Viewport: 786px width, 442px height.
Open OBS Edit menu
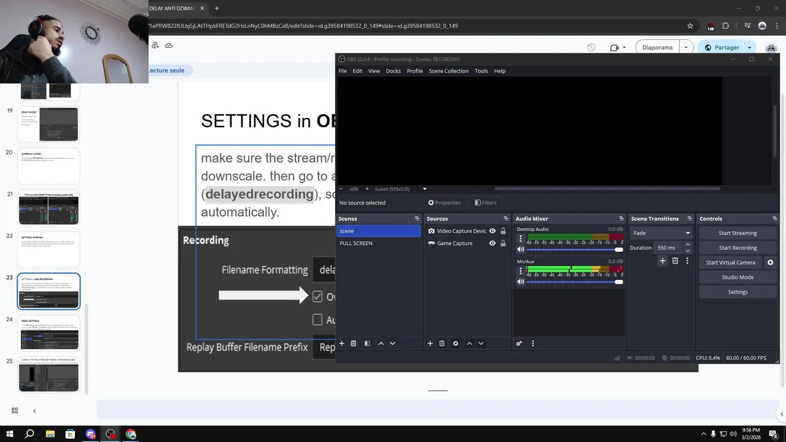pos(357,71)
